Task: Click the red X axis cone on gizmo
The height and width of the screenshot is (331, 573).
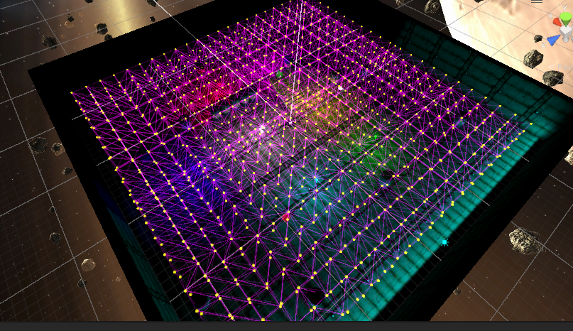Action: [x=557, y=22]
